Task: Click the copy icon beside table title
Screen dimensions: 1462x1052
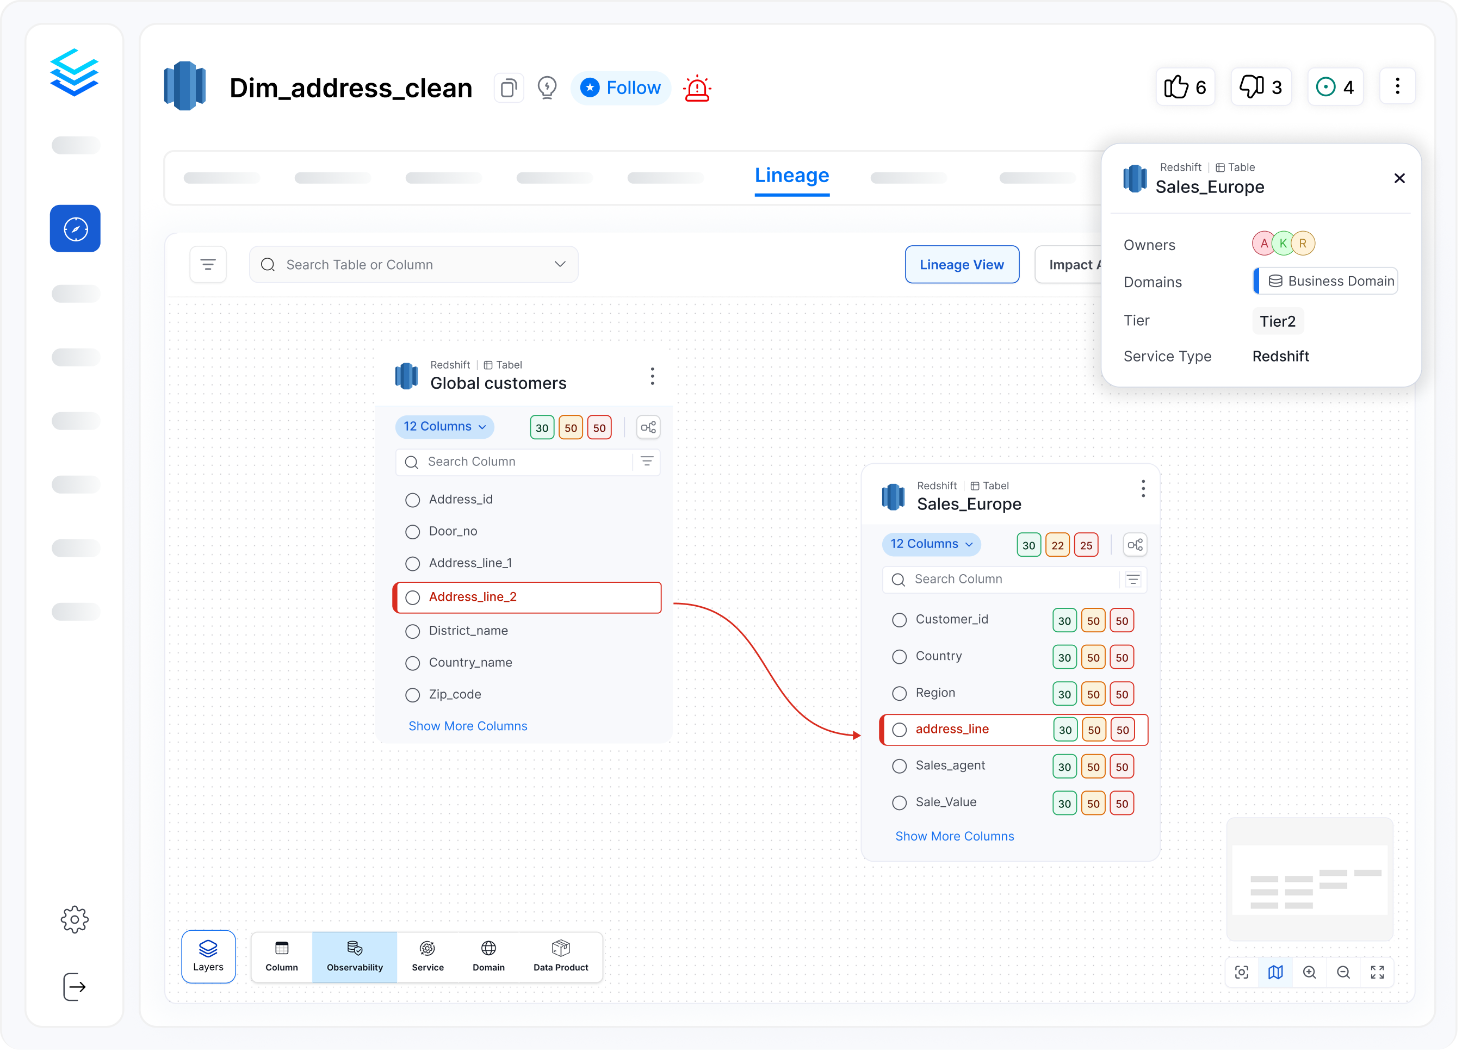Action: coord(509,88)
